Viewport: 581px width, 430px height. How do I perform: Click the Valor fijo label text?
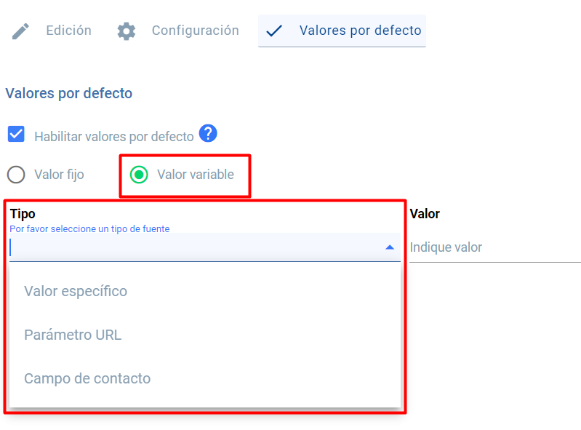(60, 175)
